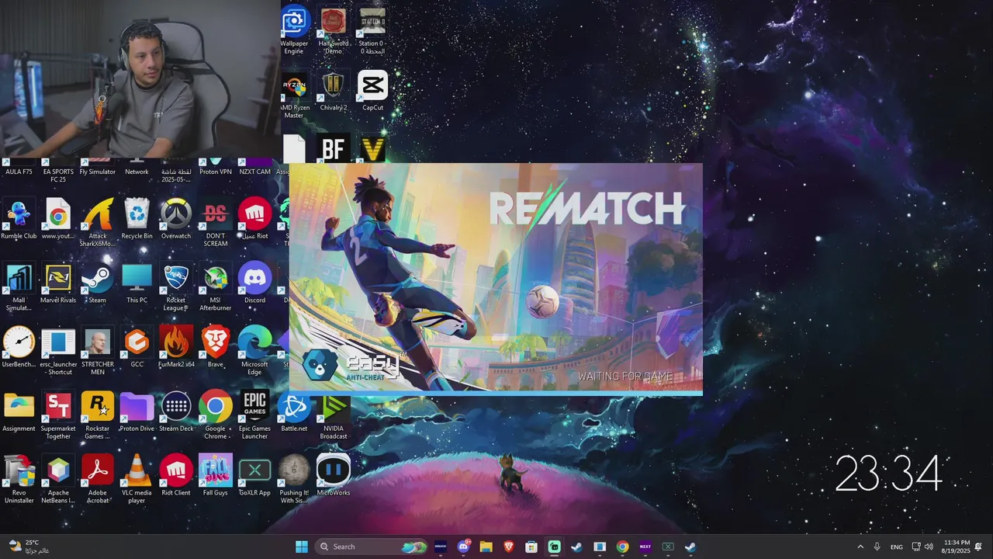
Task: Launch Marvel Rivals shortcut
Action: (58, 283)
